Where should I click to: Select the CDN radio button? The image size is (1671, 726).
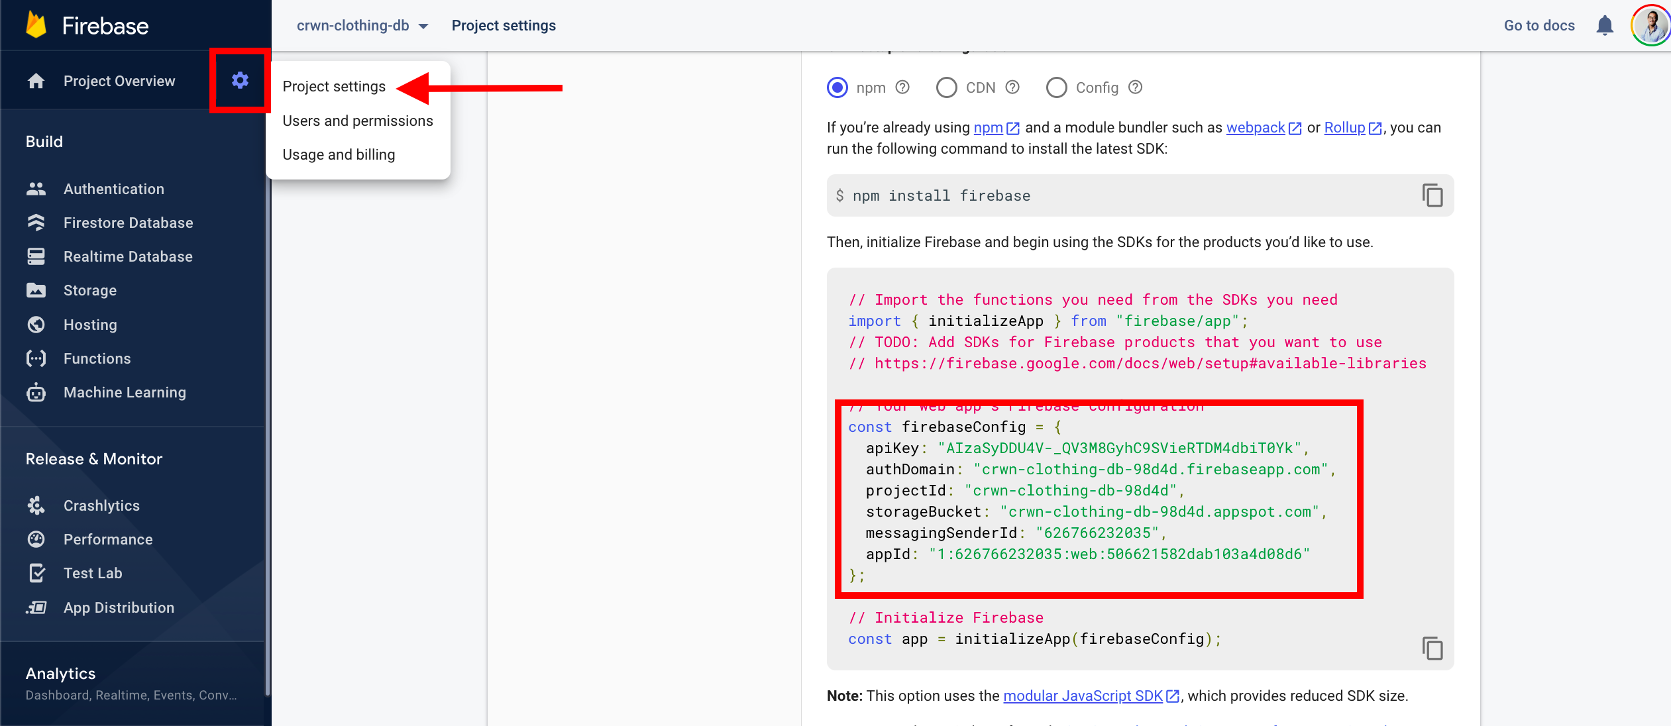(946, 87)
